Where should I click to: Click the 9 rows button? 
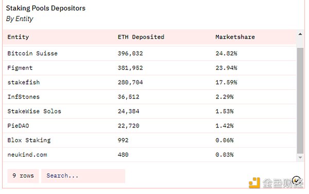coord(23,175)
